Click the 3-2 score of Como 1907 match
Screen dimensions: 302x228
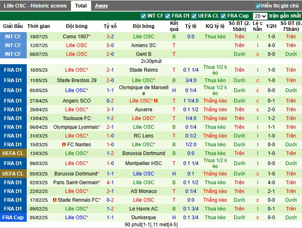coord(110,37)
